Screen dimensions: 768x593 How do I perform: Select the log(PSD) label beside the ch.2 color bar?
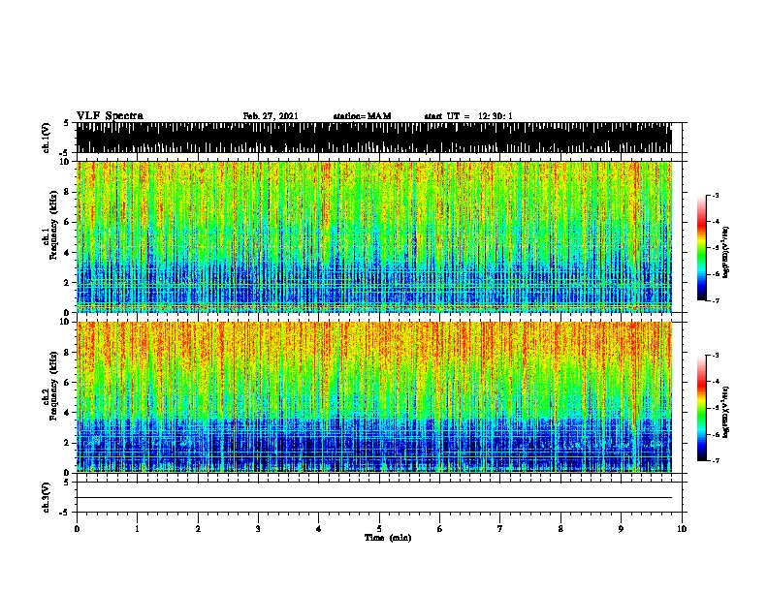tap(725, 412)
